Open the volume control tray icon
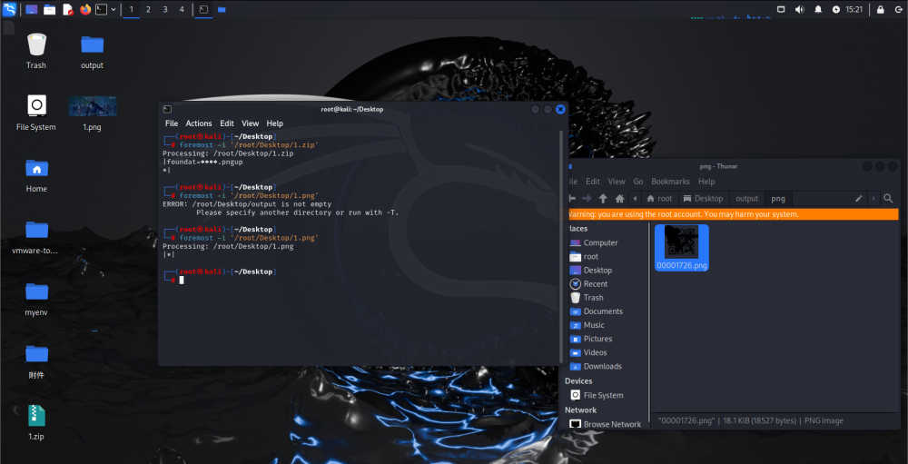Screen dimensions: 908x464 pyautogui.click(x=800, y=9)
